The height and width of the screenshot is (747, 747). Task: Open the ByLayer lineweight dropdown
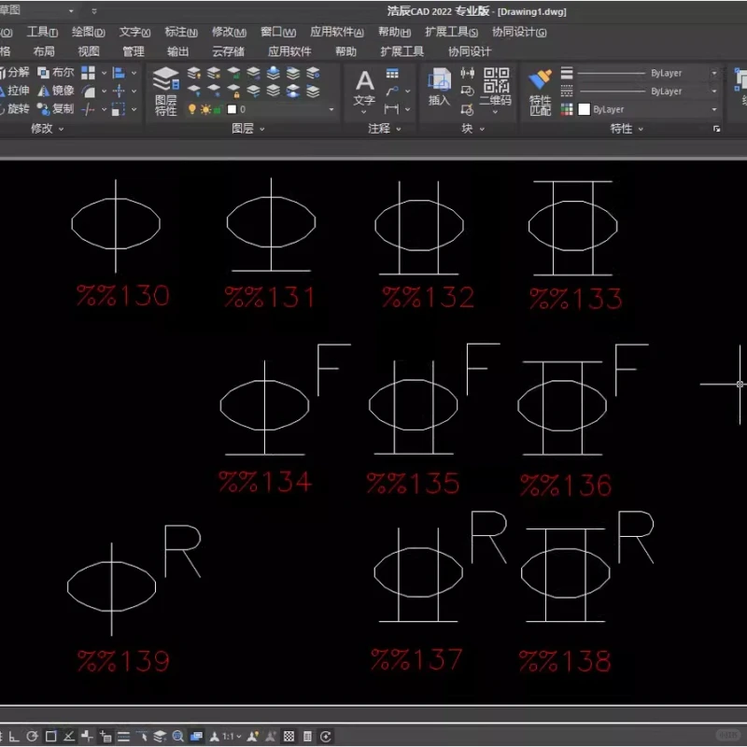[x=713, y=74]
